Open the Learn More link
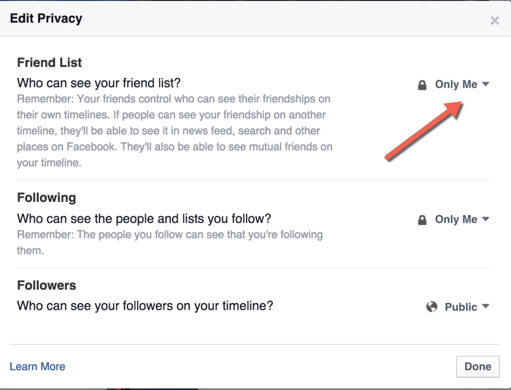 pos(37,367)
